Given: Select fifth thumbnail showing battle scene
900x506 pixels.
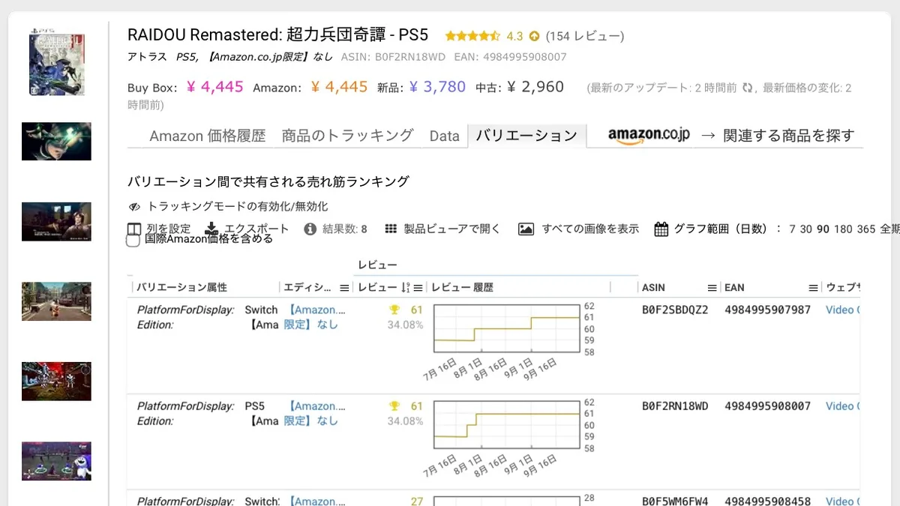Looking at the screenshot, I should click(x=56, y=382).
